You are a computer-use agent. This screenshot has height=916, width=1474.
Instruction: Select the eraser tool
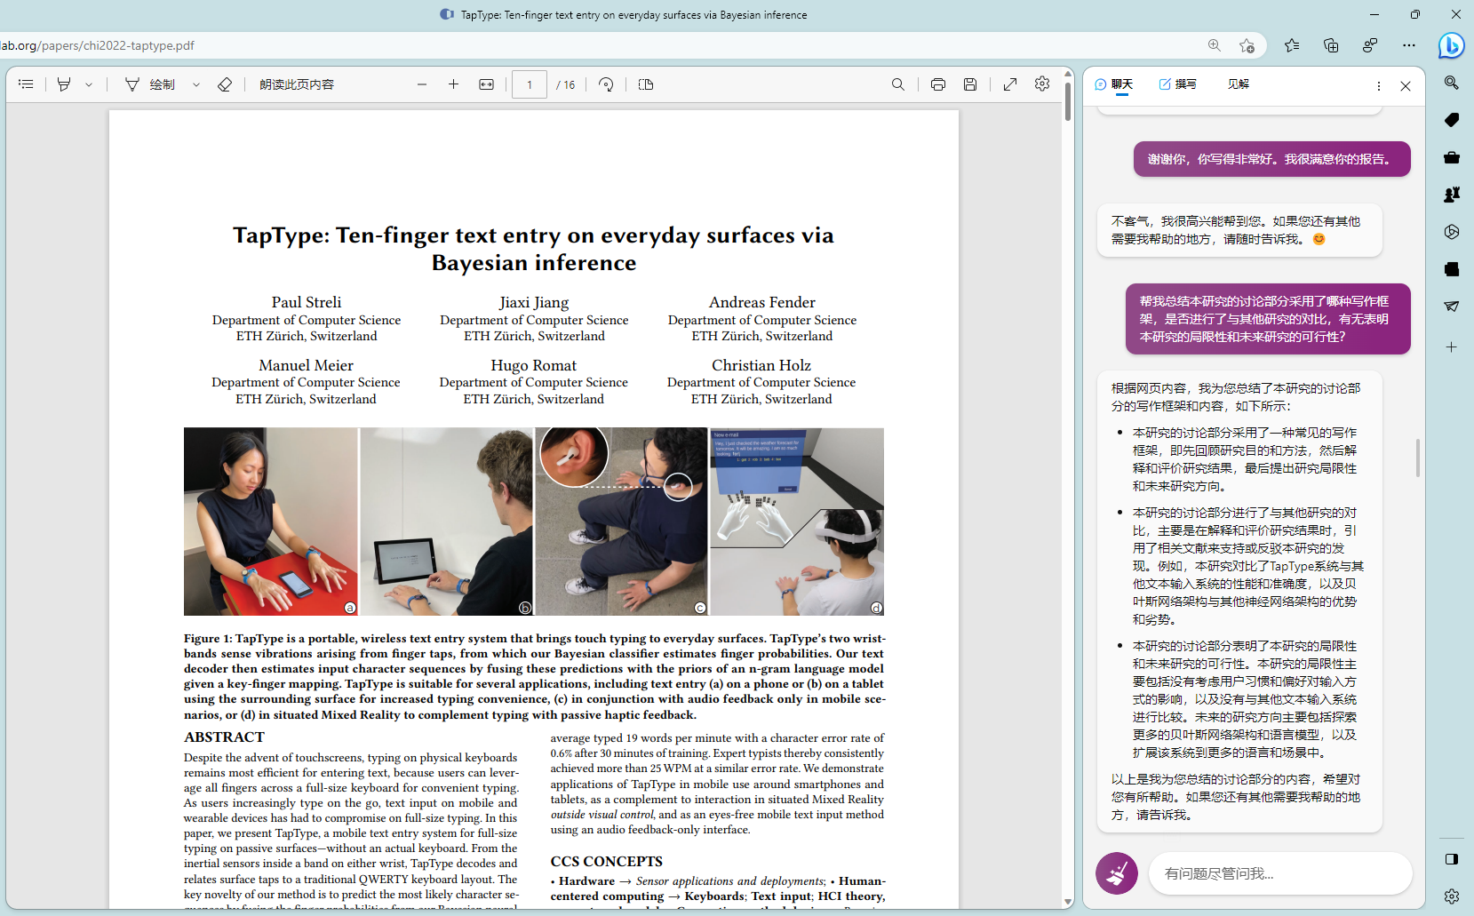[225, 84]
